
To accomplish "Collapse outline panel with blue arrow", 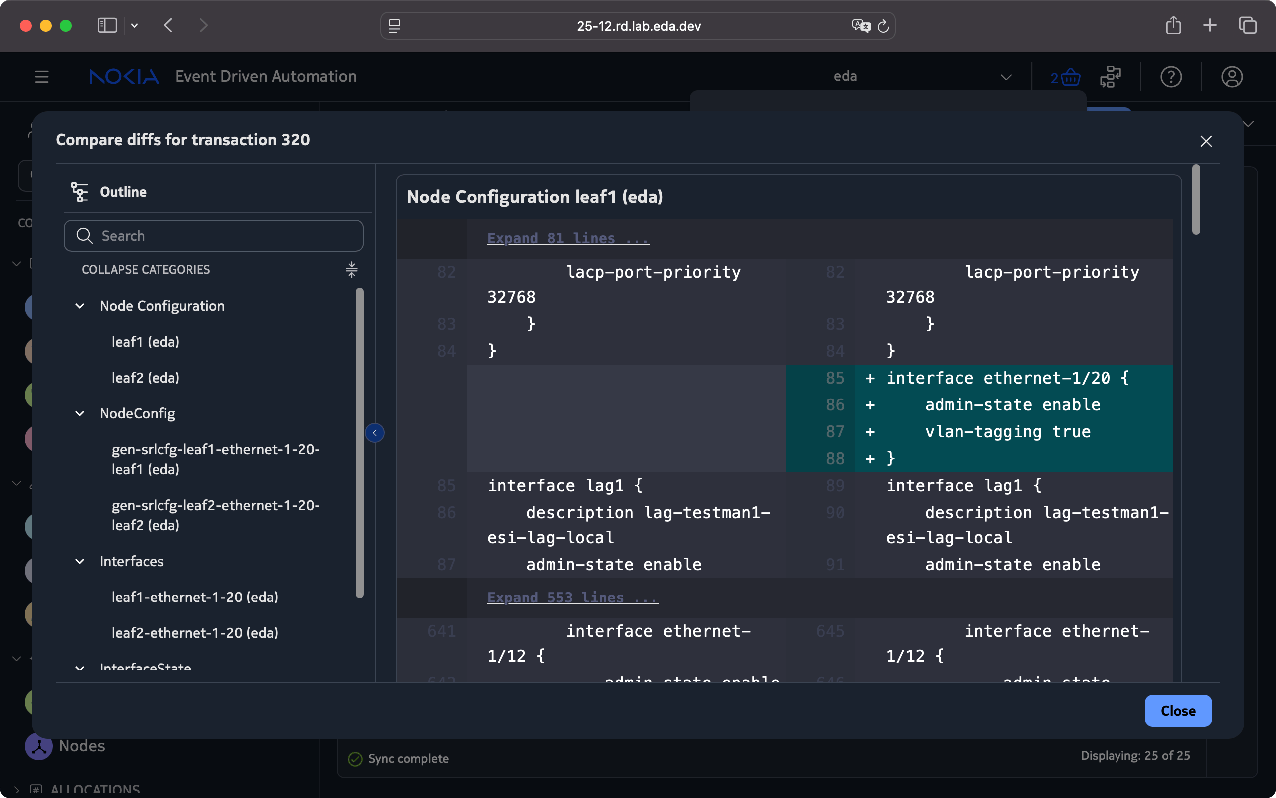I will point(374,433).
